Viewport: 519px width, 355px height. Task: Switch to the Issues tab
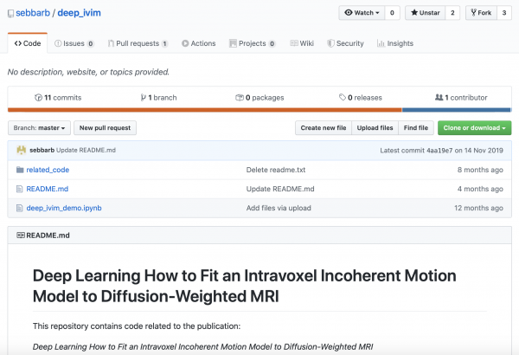tap(73, 43)
